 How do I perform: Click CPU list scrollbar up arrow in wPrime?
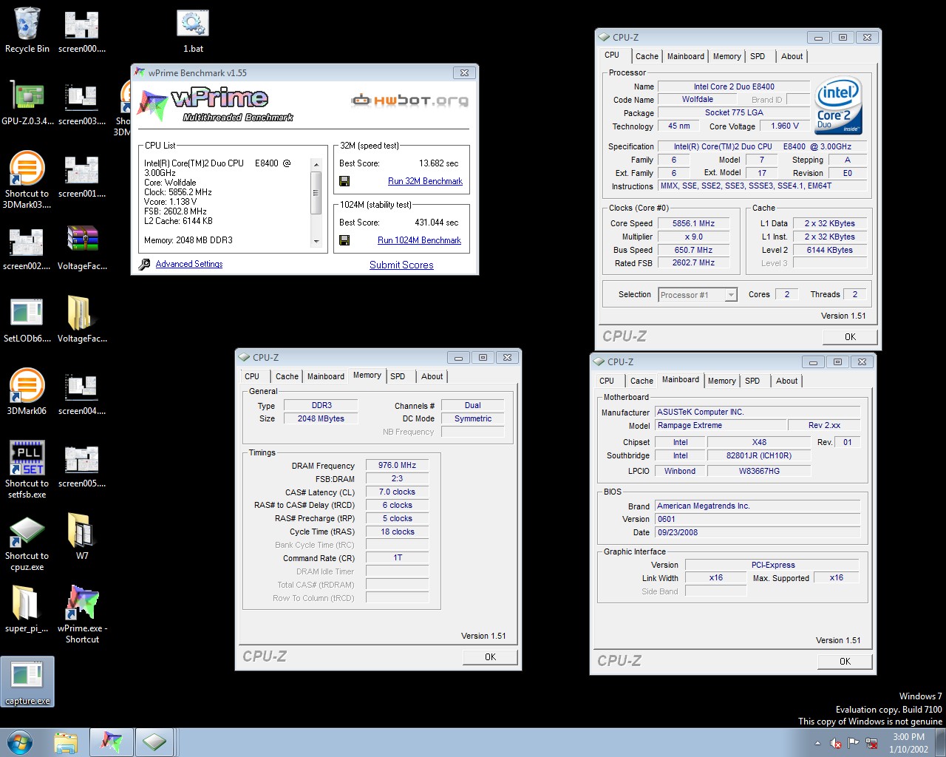click(x=316, y=164)
